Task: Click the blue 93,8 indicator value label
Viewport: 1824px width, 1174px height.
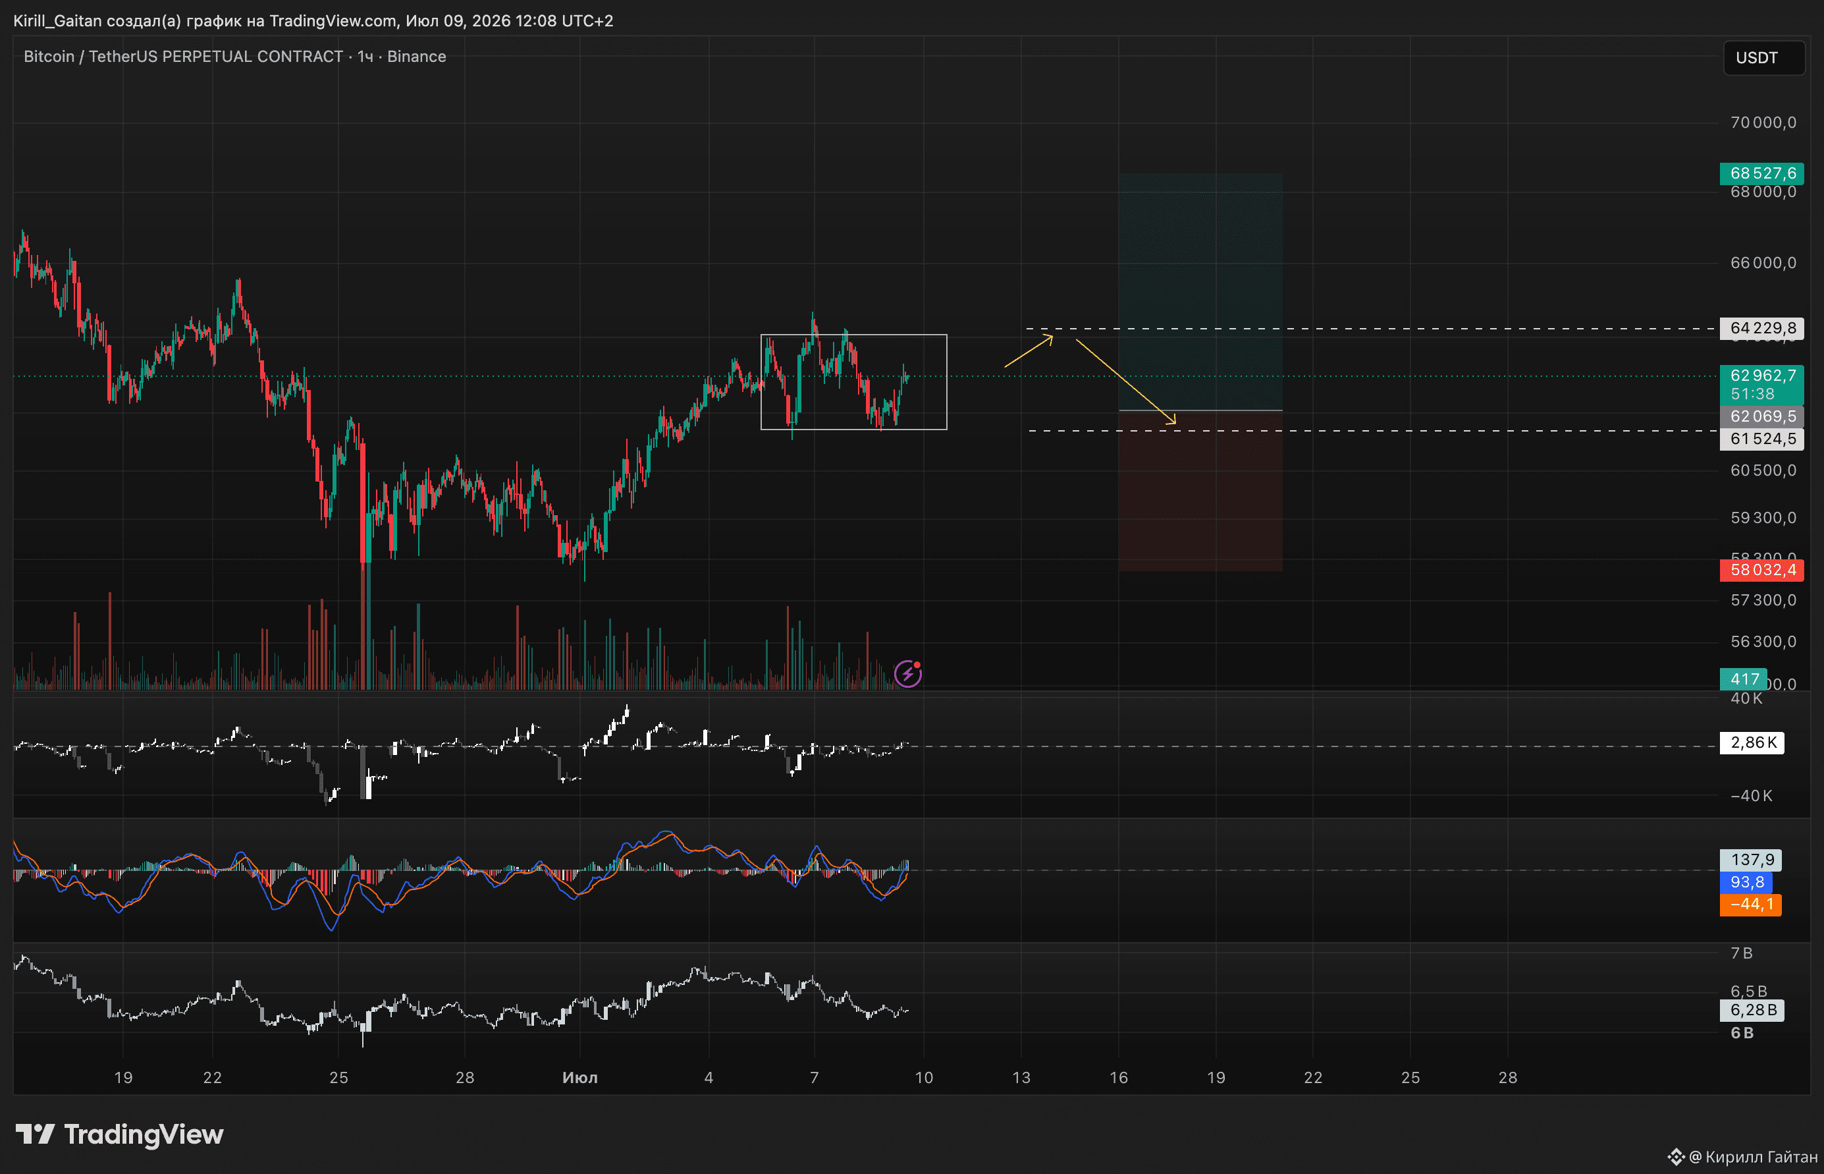Action: 1746,882
